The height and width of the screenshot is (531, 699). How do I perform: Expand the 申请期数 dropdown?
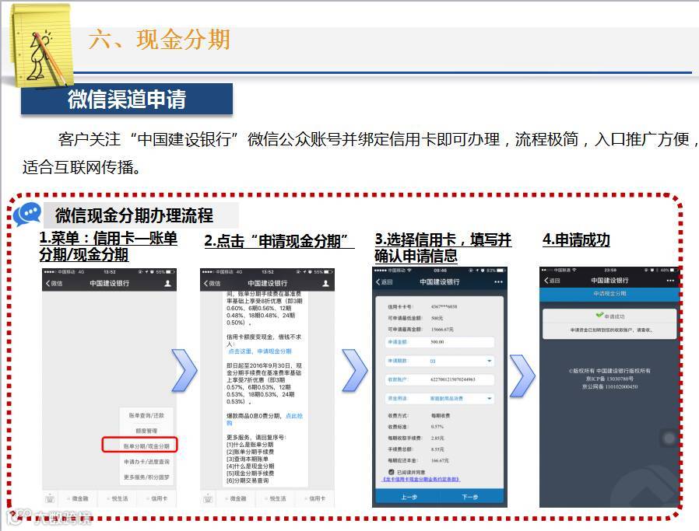pos(440,361)
